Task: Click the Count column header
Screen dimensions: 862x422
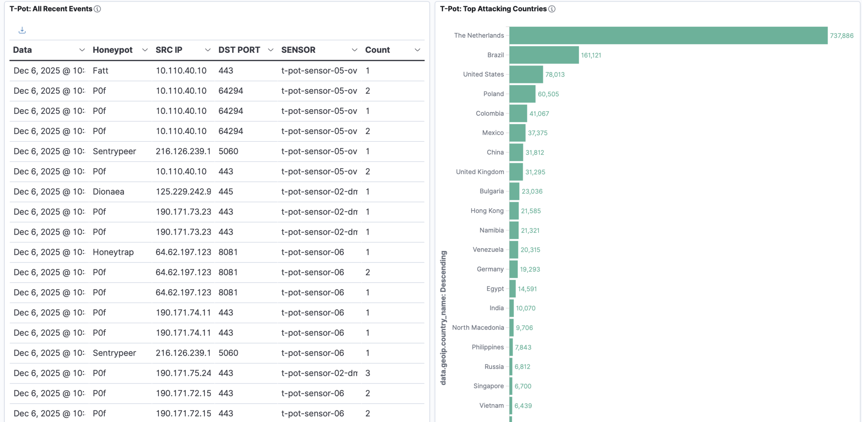Action: click(x=377, y=50)
